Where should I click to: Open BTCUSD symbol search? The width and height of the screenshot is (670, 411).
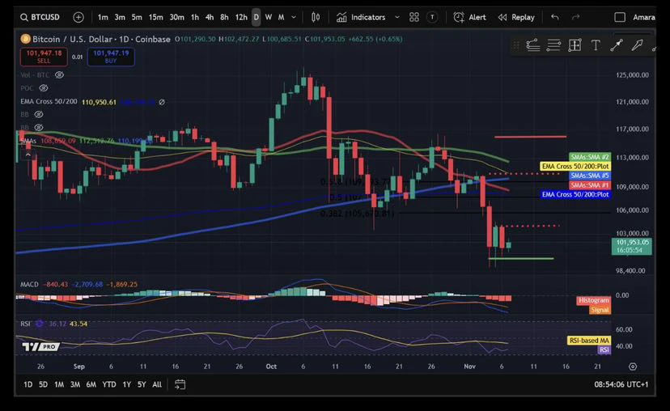tap(40, 17)
